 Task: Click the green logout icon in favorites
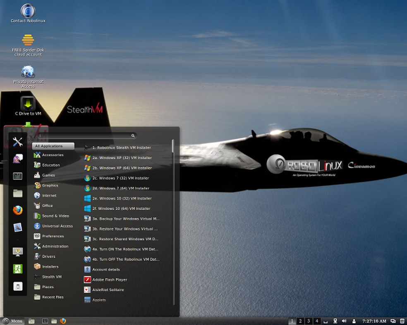(x=18, y=269)
